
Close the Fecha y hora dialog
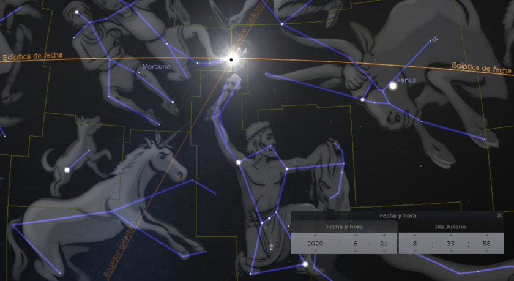coord(499,215)
